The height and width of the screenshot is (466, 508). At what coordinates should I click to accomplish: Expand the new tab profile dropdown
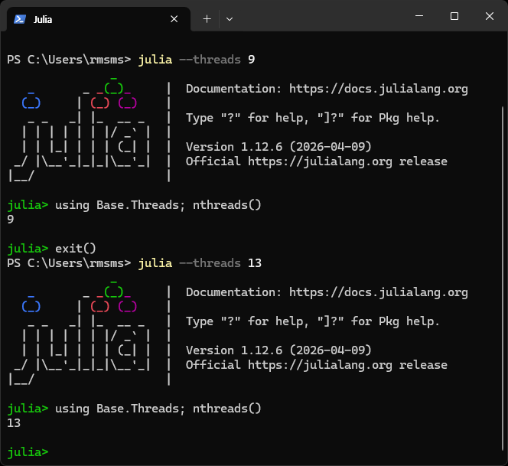click(230, 19)
